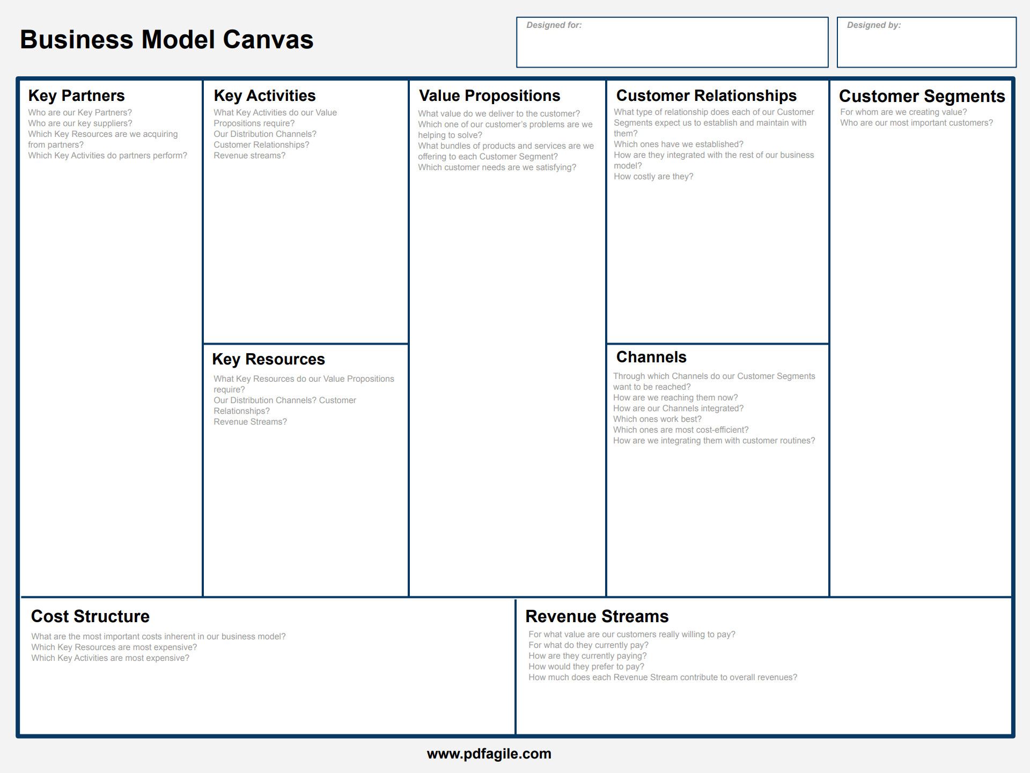The image size is (1030, 773).
Task: Click 'For what value are our customers really willing'
Action: pyautogui.click(x=632, y=635)
